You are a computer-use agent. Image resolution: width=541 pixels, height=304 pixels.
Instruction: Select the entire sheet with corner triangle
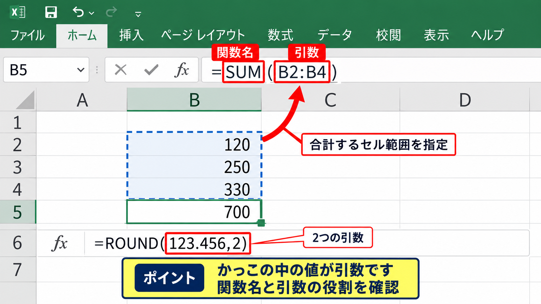coord(25,100)
